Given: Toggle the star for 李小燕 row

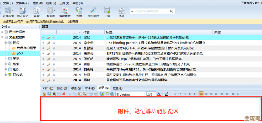Looking at the screenshot, I should tap(54, 43).
